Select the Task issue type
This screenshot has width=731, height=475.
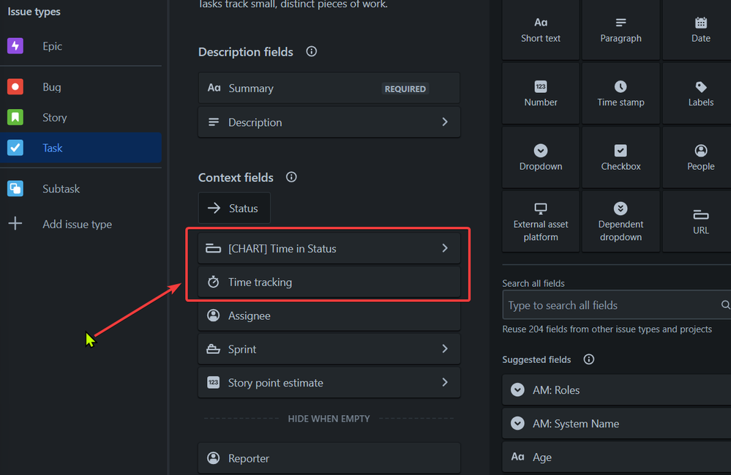[x=80, y=148]
